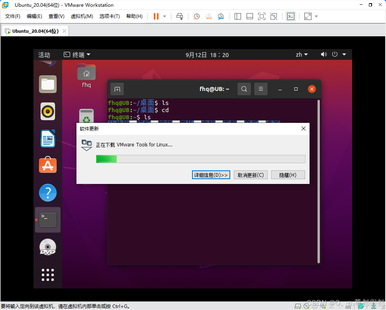
Task: Launch Rhythmbox from the dock
Action: point(48,111)
